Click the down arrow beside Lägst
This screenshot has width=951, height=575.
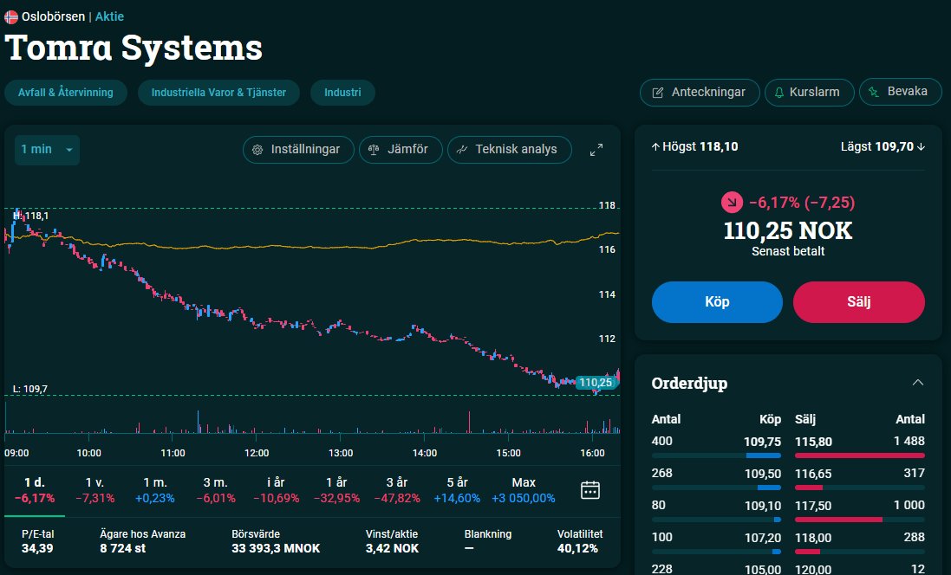click(922, 146)
